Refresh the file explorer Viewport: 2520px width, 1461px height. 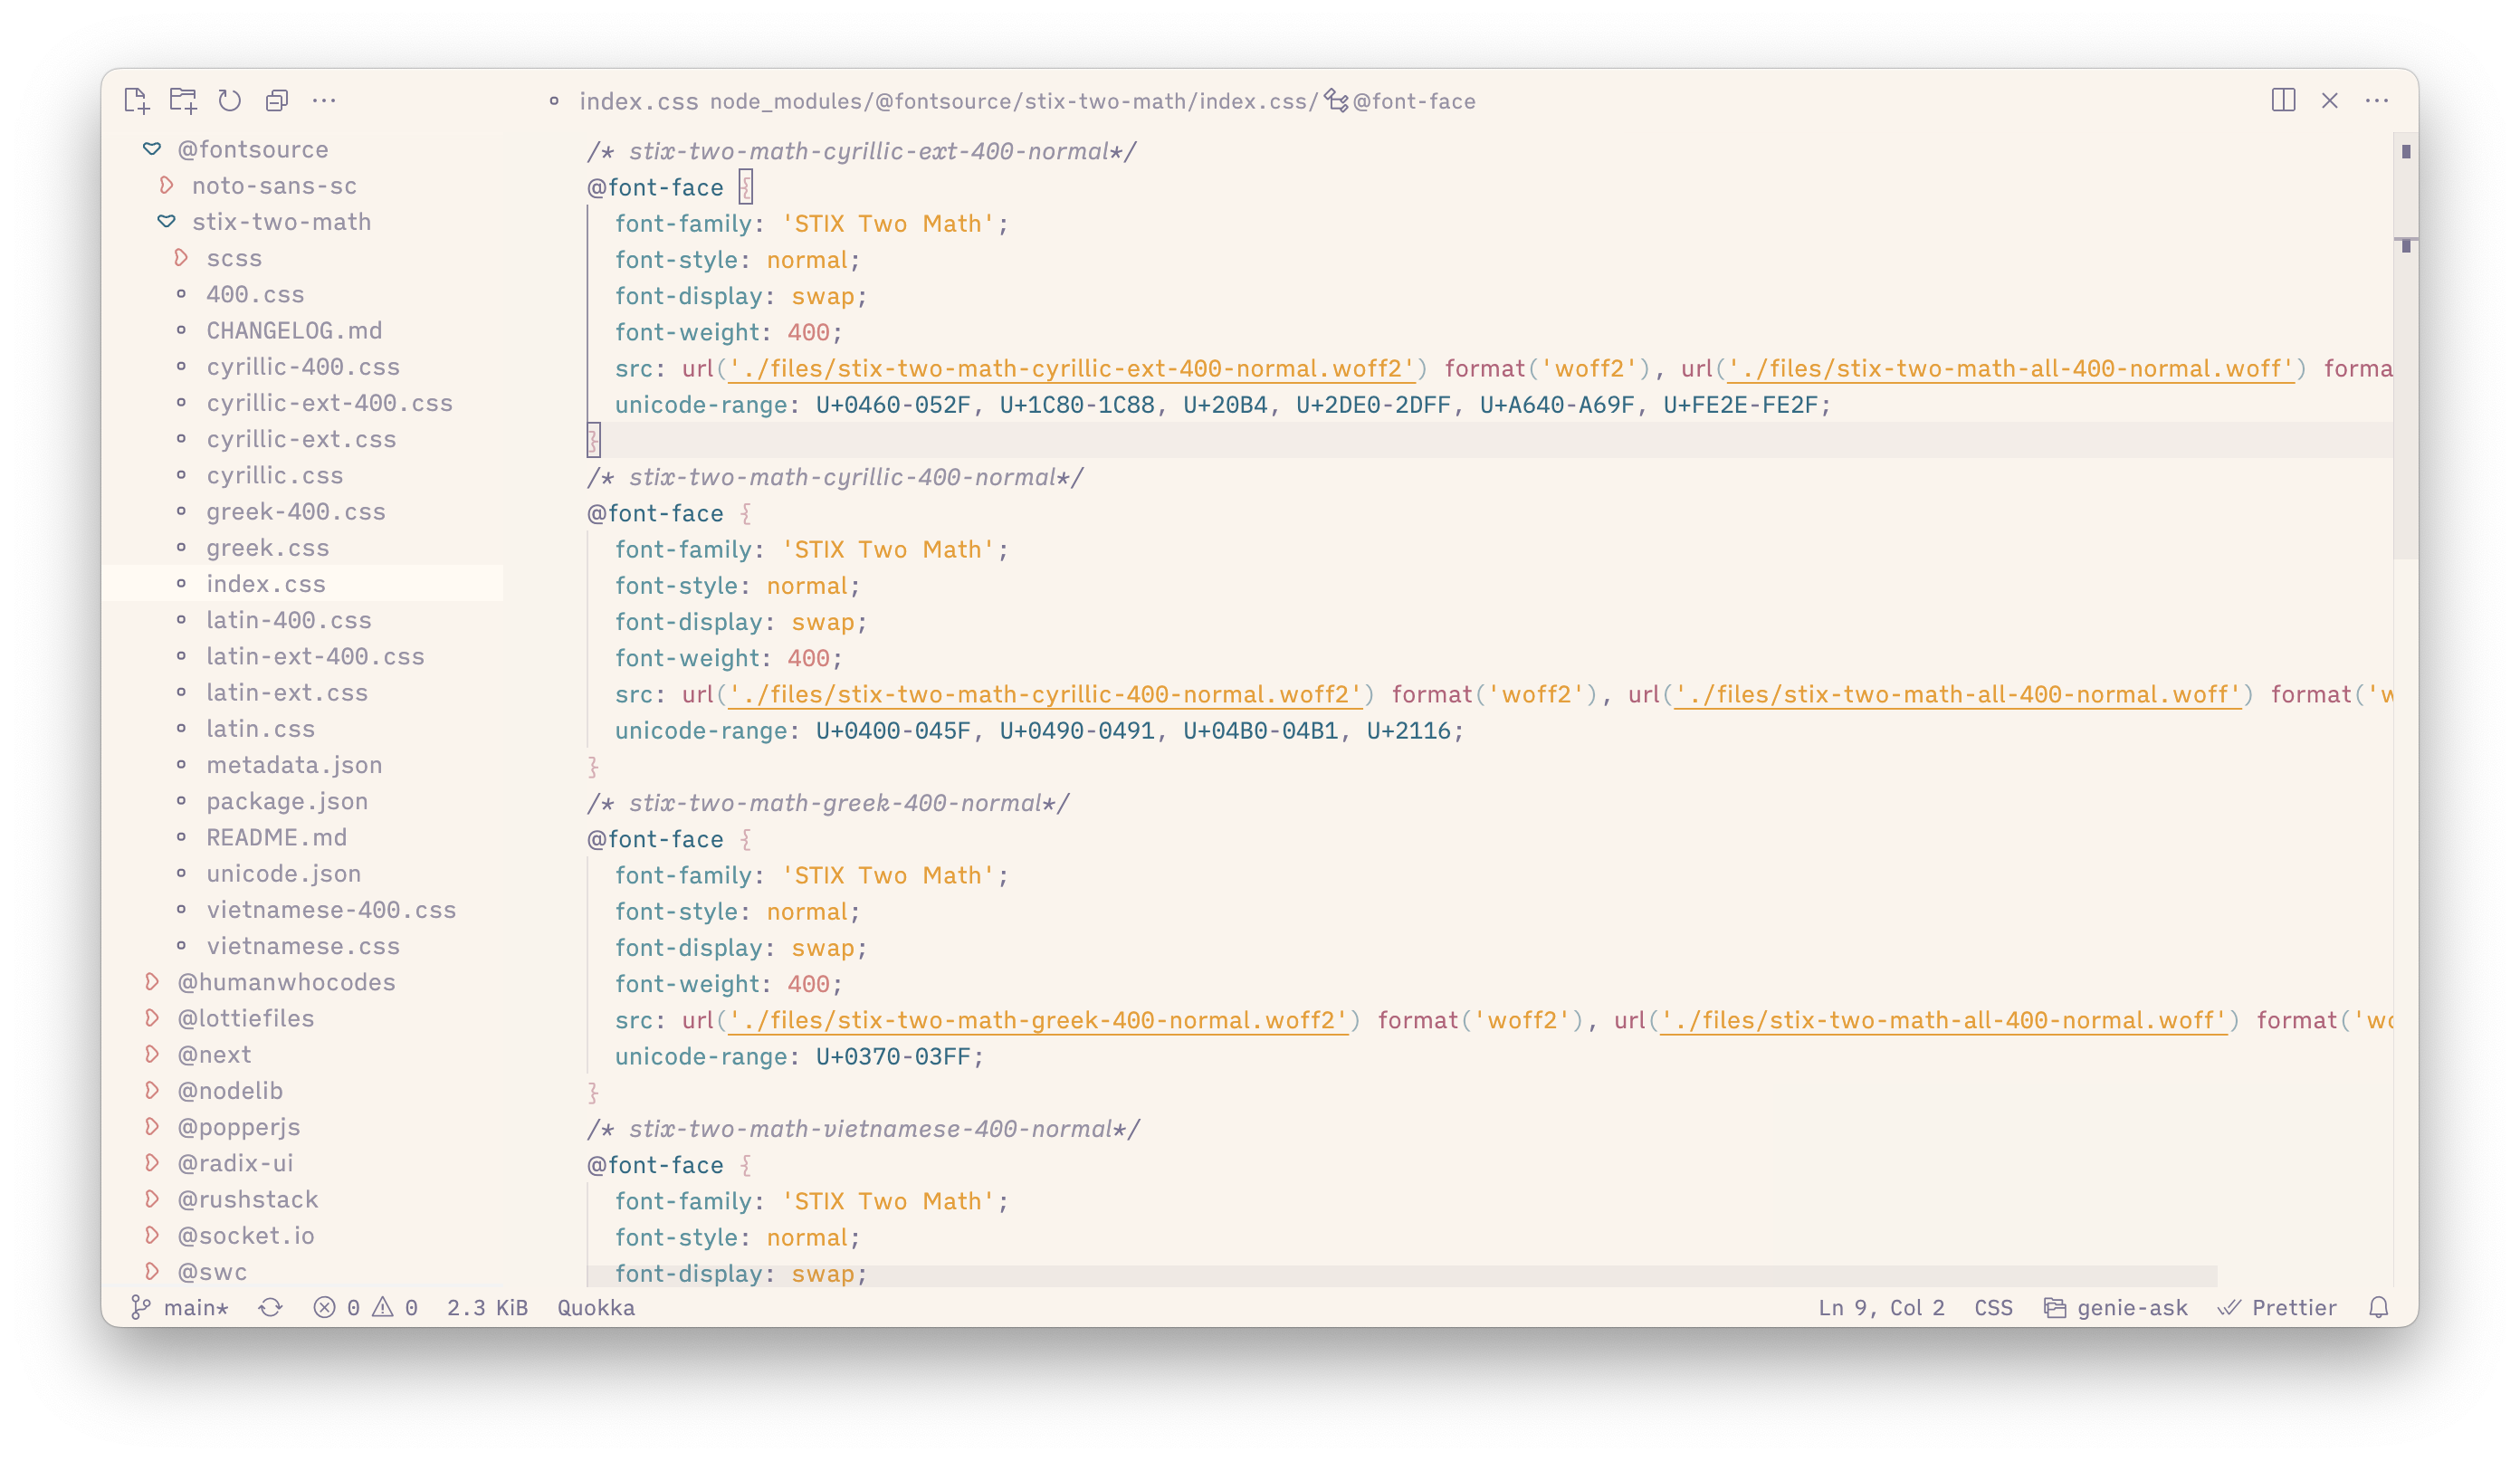click(x=230, y=100)
